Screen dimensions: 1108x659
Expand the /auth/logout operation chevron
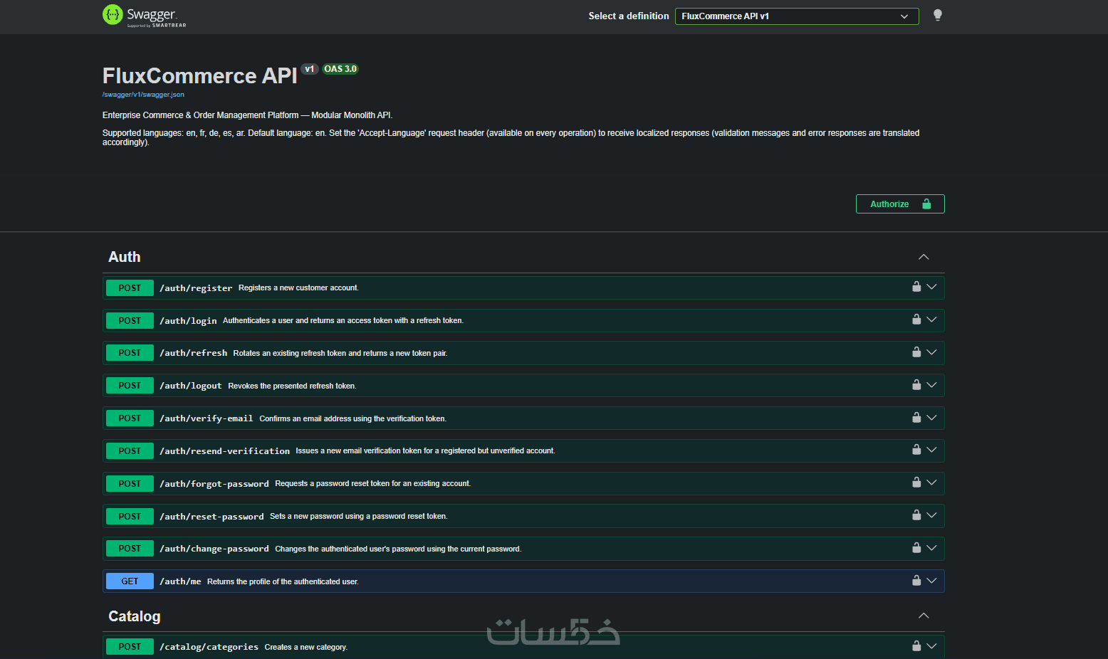[931, 386]
